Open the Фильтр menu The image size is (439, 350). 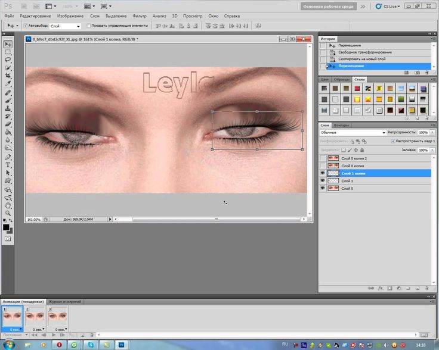pos(140,16)
